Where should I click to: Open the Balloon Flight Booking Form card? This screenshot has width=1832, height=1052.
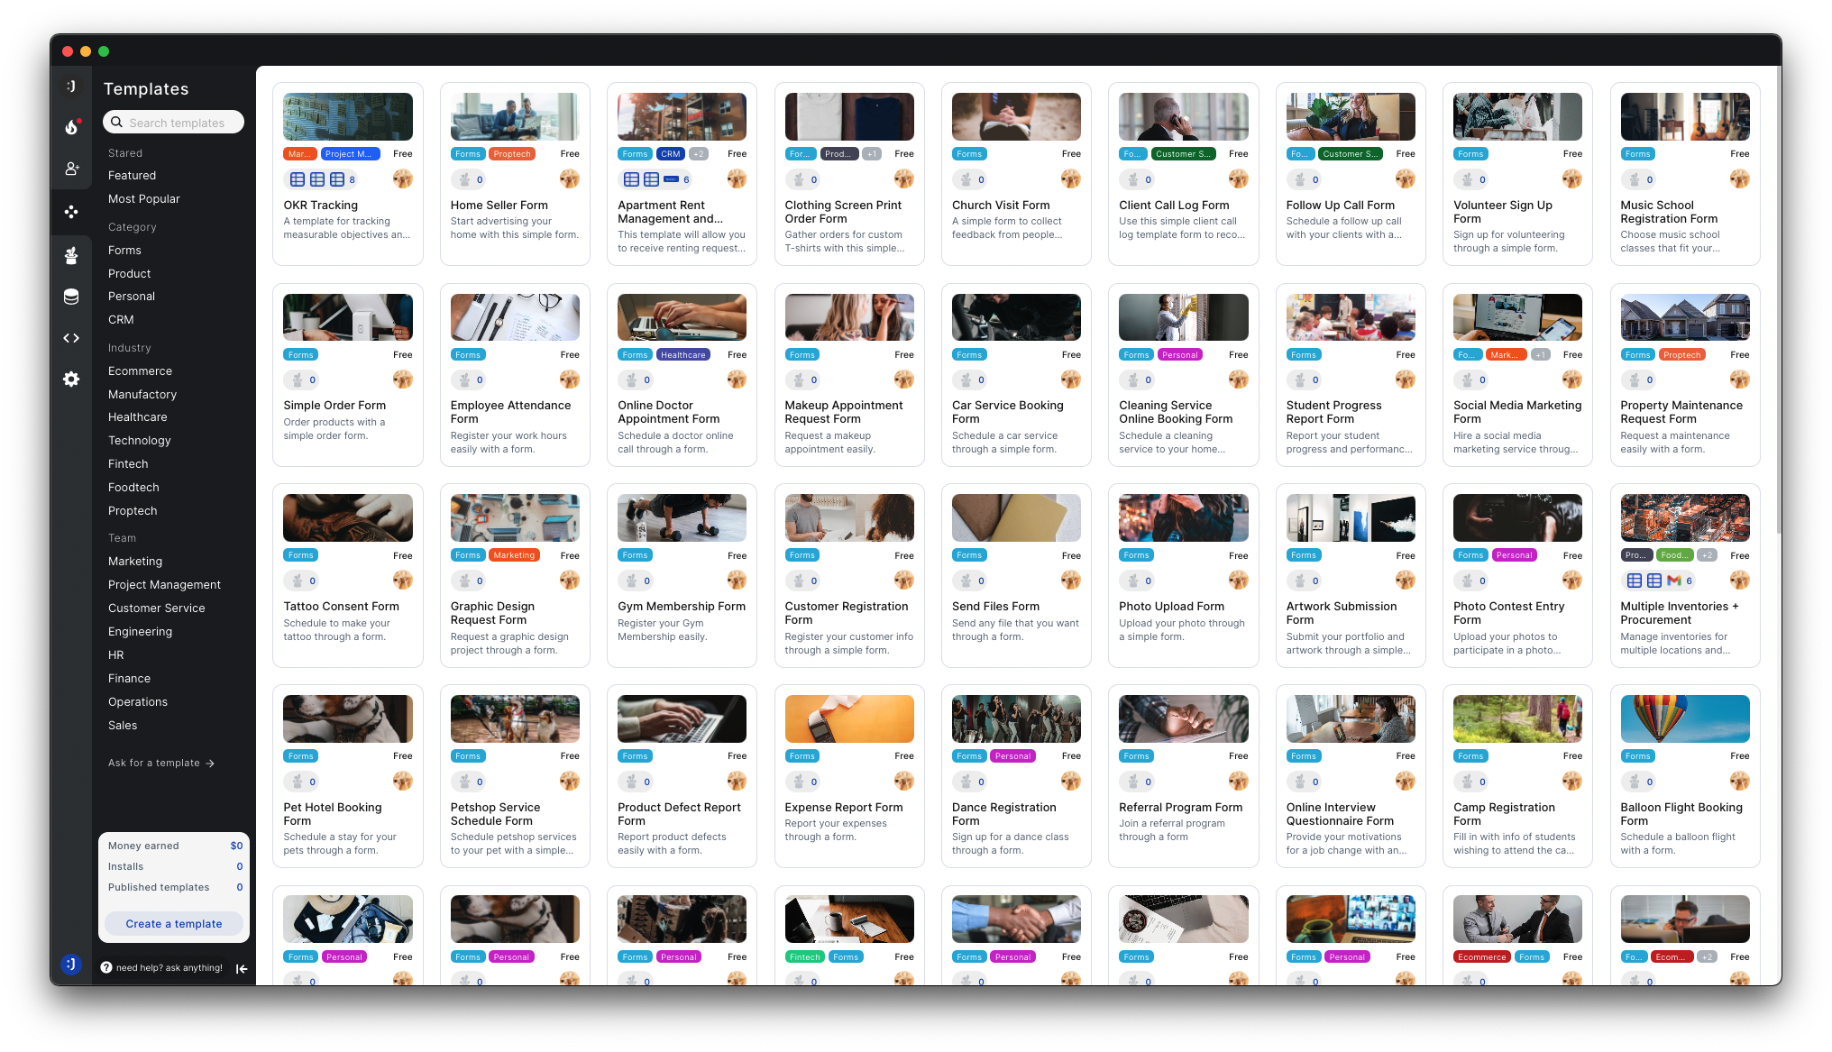click(1684, 775)
